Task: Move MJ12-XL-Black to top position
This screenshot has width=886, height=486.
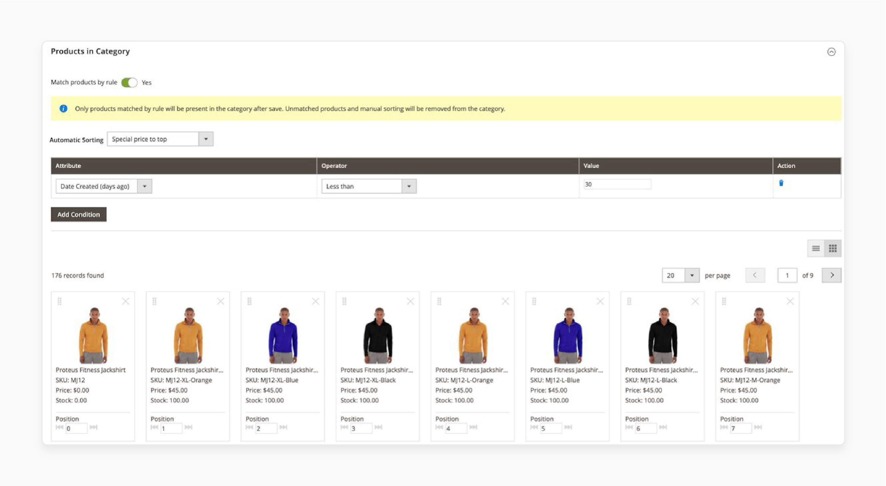Action: point(344,427)
